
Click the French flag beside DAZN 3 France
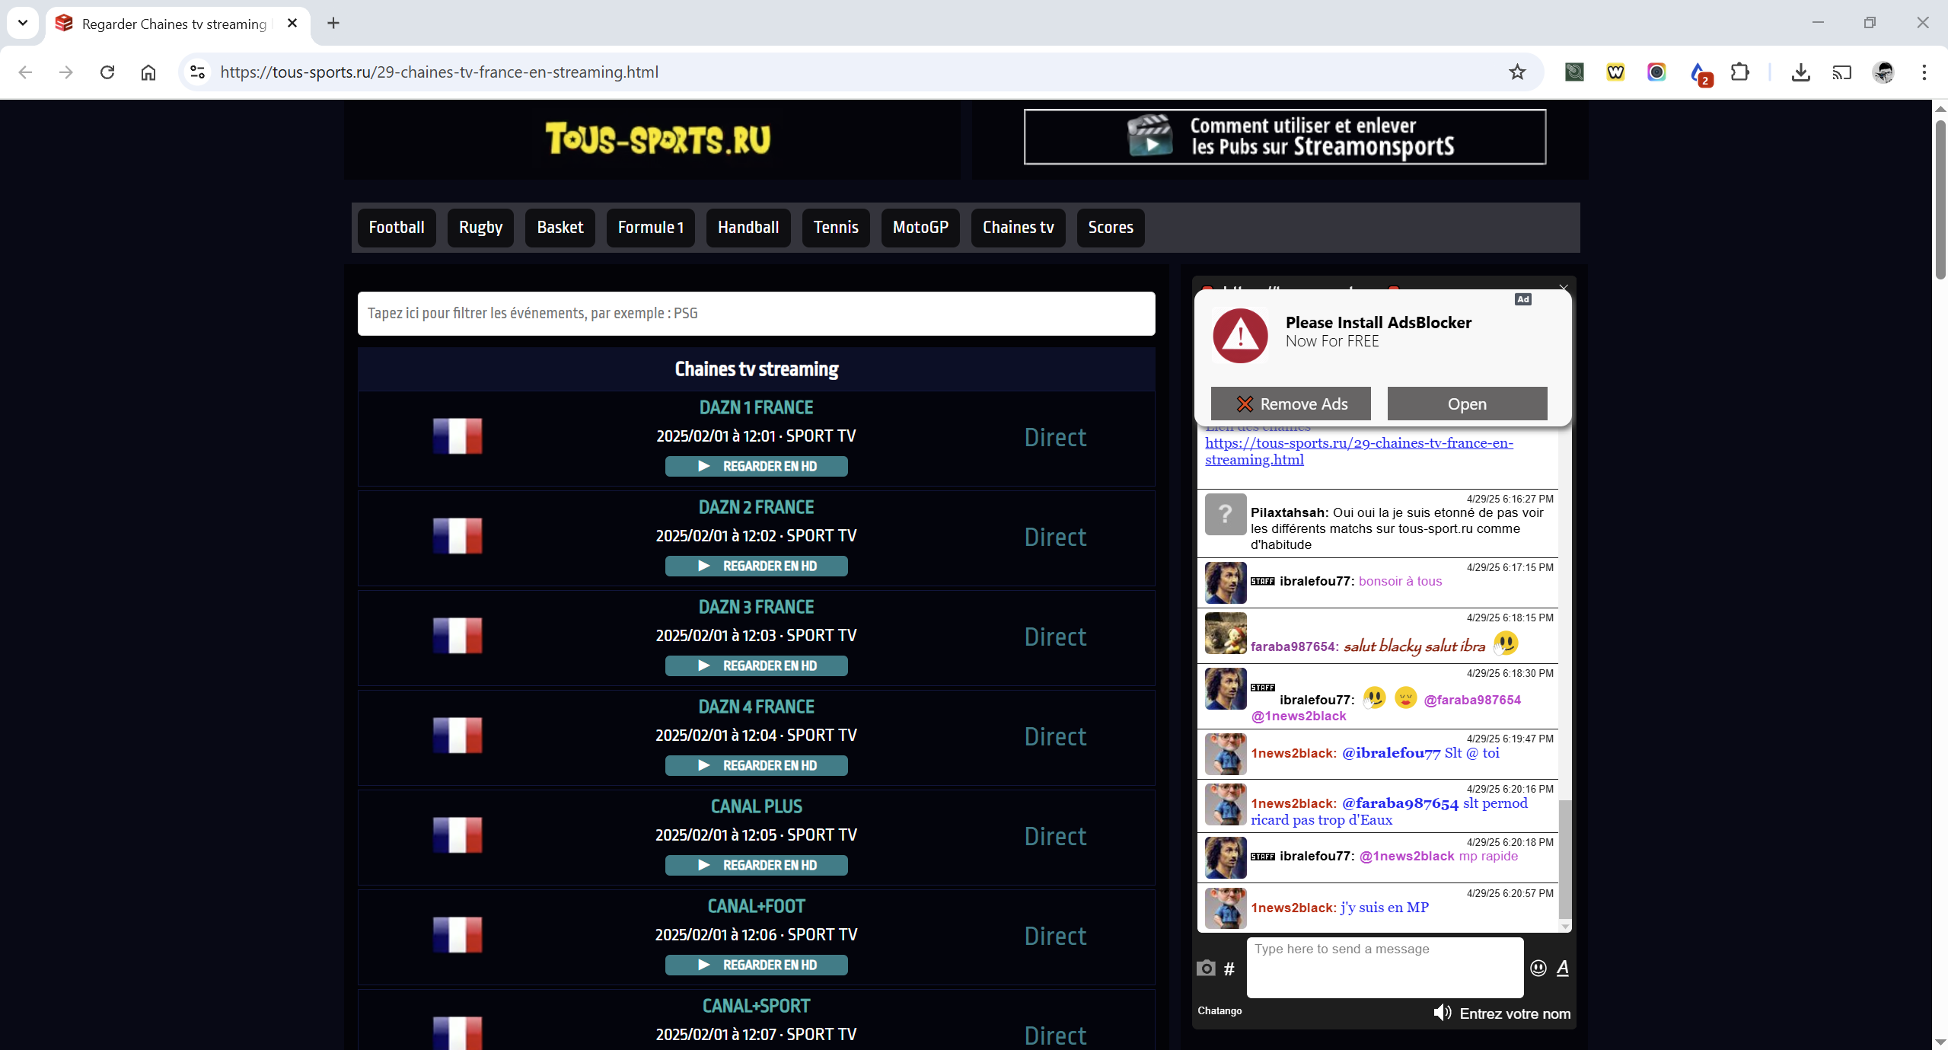pyautogui.click(x=458, y=636)
